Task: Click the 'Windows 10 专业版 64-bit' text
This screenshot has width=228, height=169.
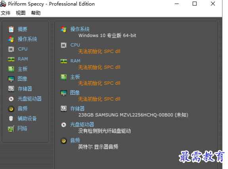Action: coord(107,36)
